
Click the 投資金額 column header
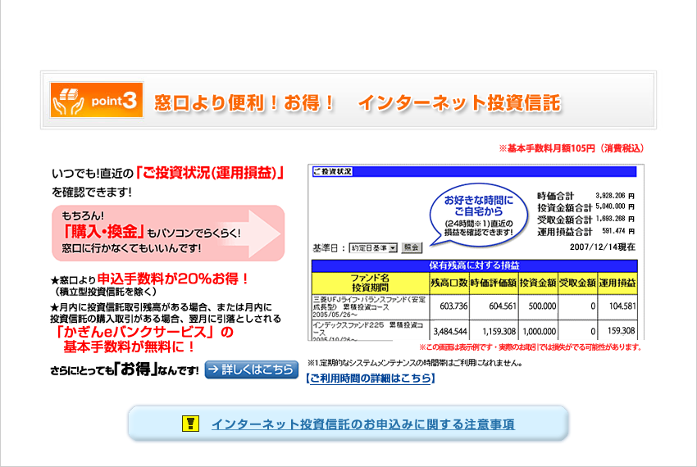[x=538, y=283]
